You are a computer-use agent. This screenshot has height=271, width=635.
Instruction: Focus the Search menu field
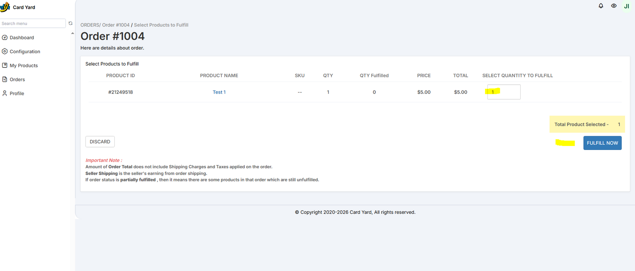[33, 23]
